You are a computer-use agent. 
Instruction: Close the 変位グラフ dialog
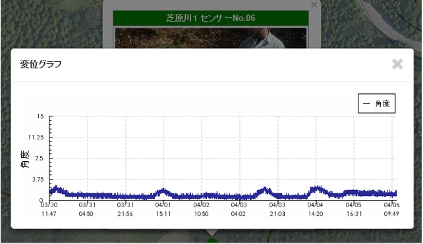pyautogui.click(x=397, y=64)
